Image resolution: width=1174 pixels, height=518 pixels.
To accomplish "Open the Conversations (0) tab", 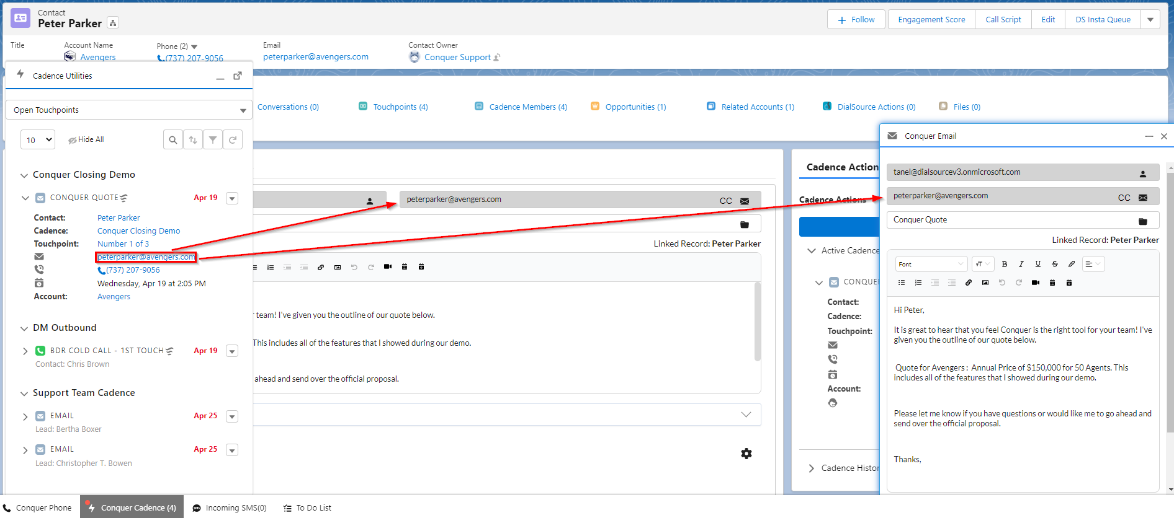I will 288,107.
